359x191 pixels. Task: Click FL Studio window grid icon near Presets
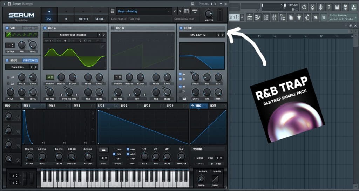click(x=192, y=4)
